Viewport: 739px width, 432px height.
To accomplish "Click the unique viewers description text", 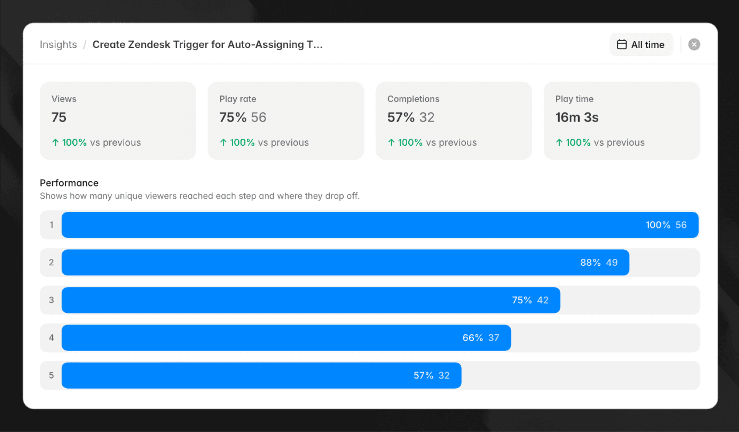I will pos(199,196).
